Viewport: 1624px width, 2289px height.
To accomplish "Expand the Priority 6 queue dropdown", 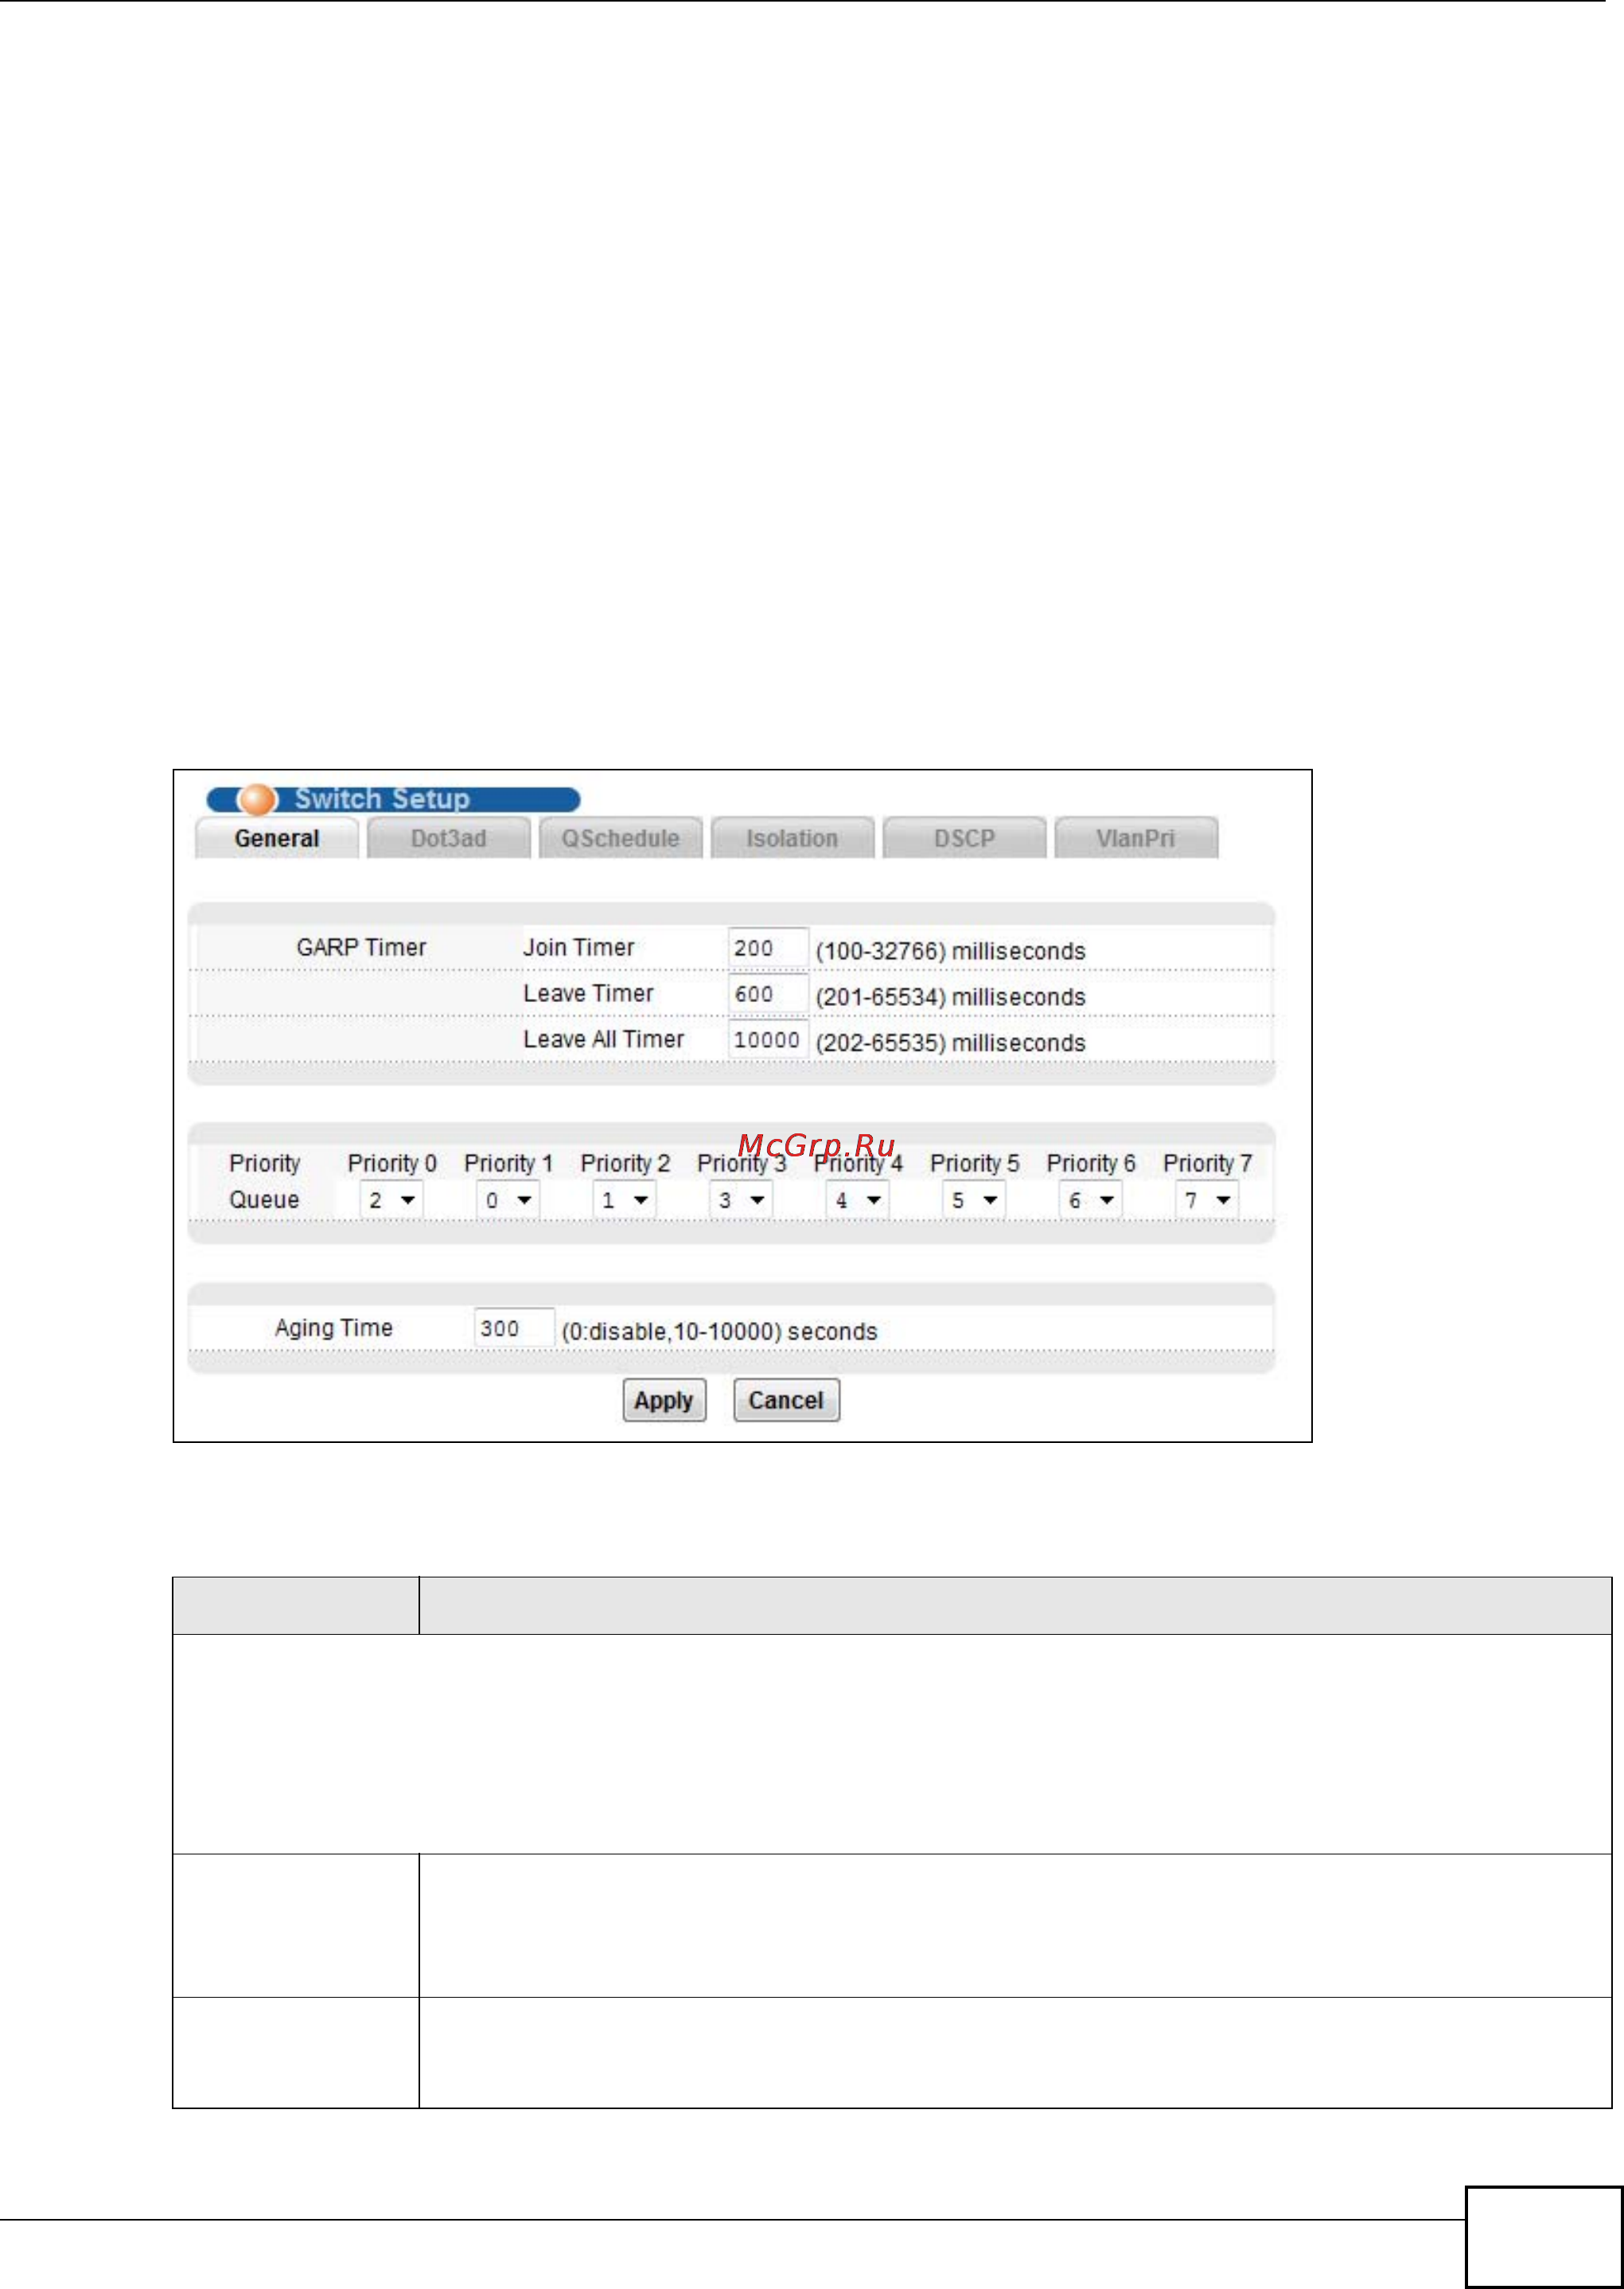I will click(1091, 1200).
